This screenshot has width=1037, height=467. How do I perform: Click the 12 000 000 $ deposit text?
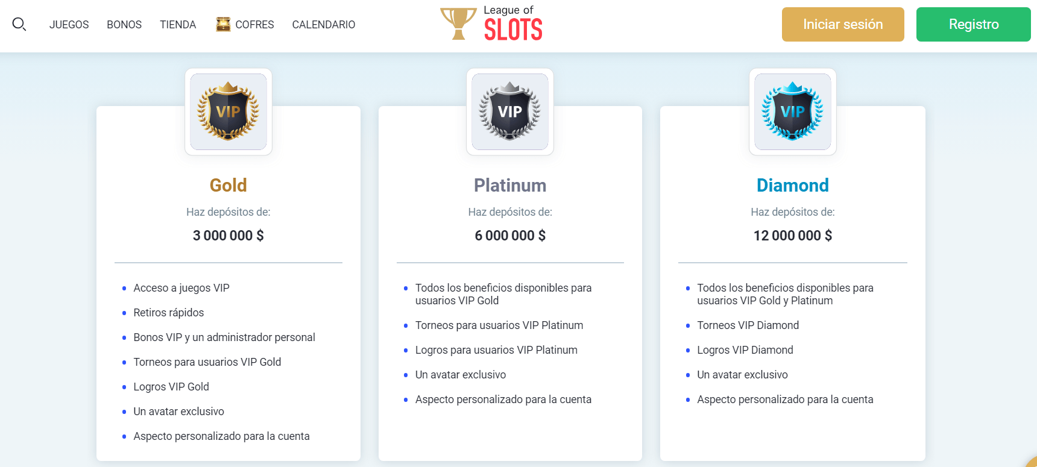pyautogui.click(x=792, y=235)
